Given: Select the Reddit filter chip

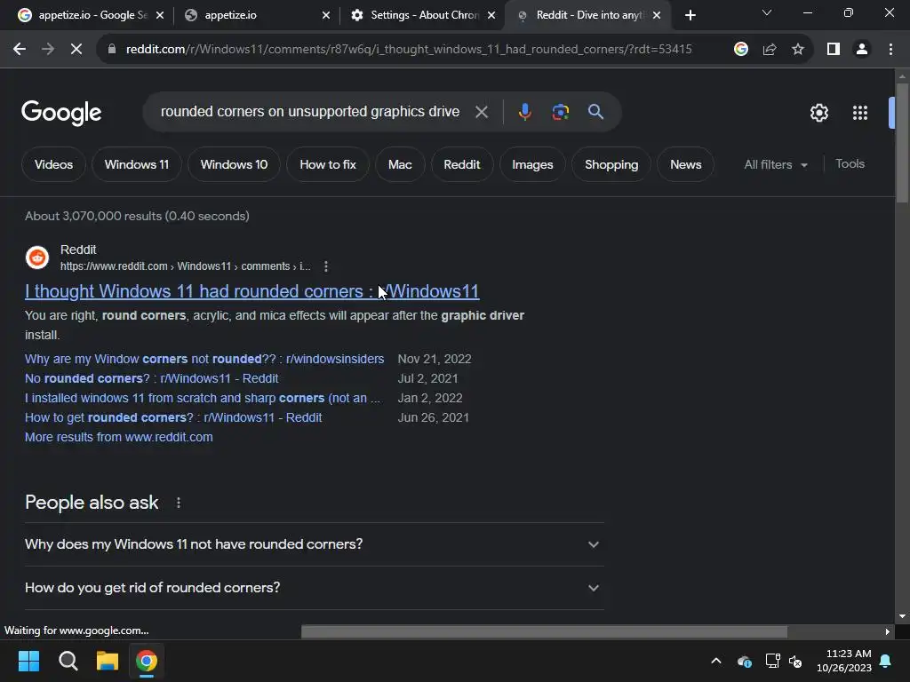Looking at the screenshot, I should [x=462, y=164].
